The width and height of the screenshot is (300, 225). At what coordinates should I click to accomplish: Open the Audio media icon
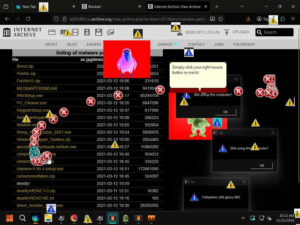point(87,32)
